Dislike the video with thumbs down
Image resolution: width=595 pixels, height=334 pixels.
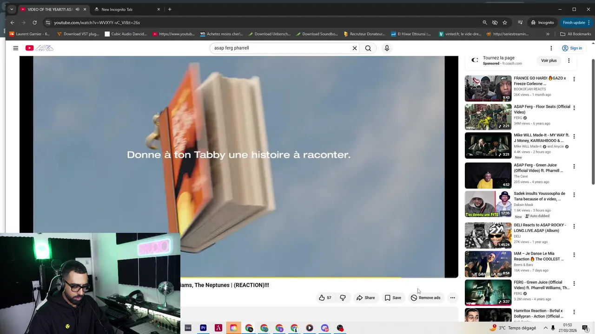[x=343, y=298]
